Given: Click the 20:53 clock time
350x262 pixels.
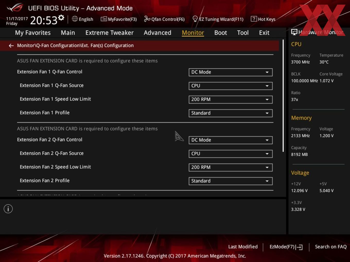Looking at the screenshot, I should point(43,20).
